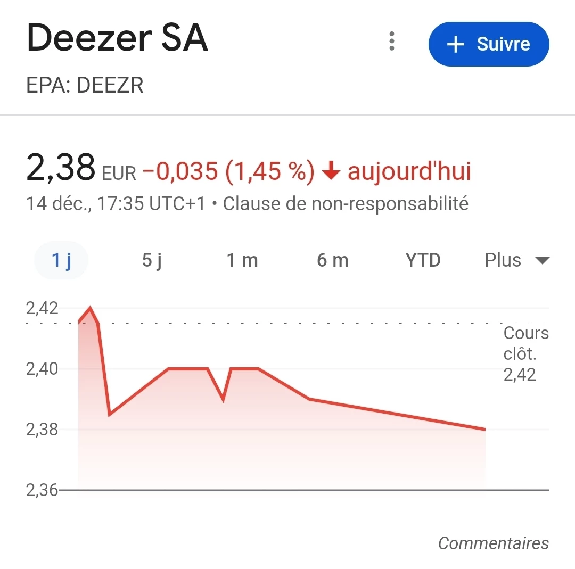Switch chart to YTD view
Image resolution: width=575 pixels, height=569 pixels.
[x=423, y=260]
